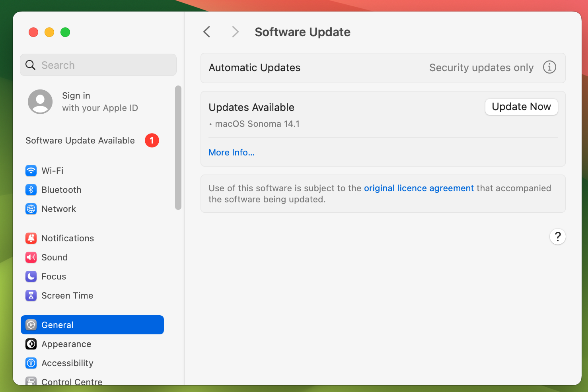Image resolution: width=588 pixels, height=392 pixels.
Task: Click Sign in with your Apple ID
Action: point(92,102)
